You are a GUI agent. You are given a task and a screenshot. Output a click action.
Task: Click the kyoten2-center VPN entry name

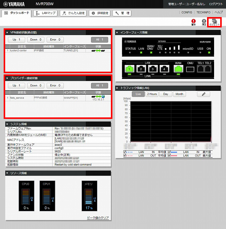click(18, 51)
